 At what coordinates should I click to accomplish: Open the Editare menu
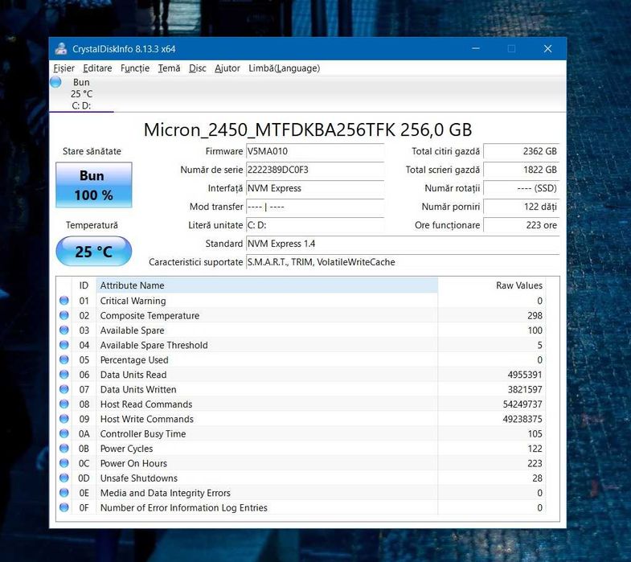pos(97,68)
